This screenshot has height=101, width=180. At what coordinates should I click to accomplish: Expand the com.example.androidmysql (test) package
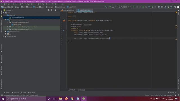(8, 29)
